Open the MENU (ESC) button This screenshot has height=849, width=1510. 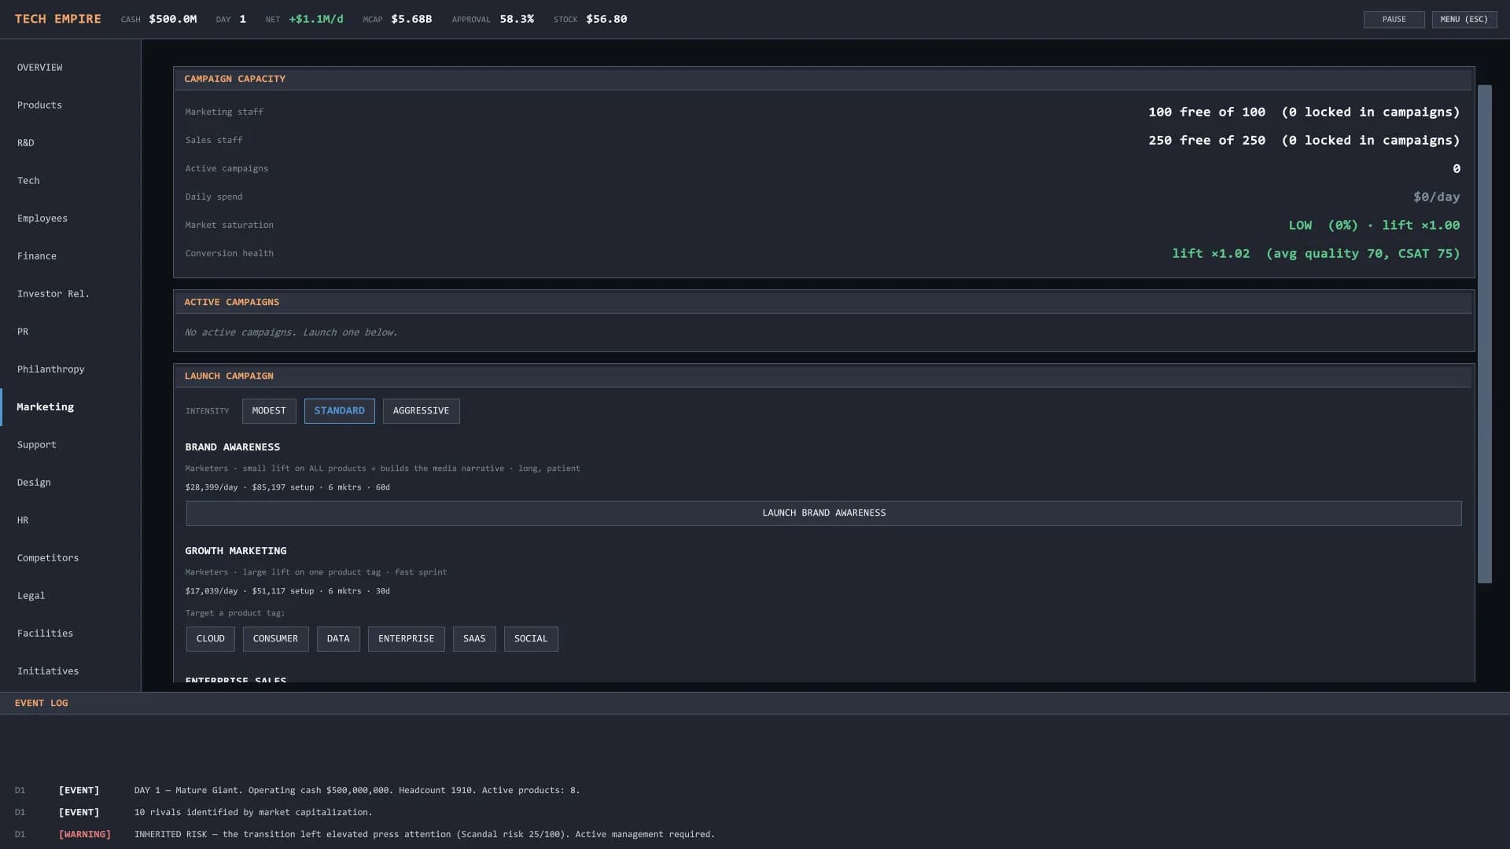[x=1464, y=20]
